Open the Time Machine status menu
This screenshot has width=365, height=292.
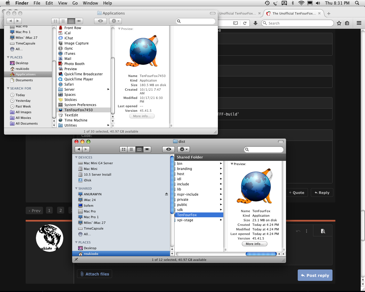(x=267, y=3)
